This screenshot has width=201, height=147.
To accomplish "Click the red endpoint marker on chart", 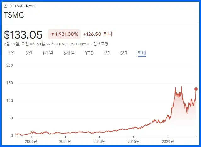I will pos(196,89).
